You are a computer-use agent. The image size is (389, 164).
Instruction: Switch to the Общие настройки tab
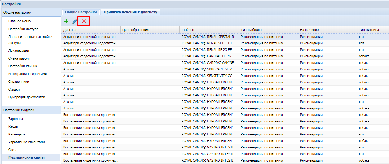pyautogui.click(x=81, y=12)
